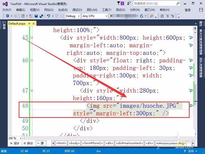The height and width of the screenshot is (154, 205).
Task: Click the grayed Redo arrow icon
Action: click(57, 16)
